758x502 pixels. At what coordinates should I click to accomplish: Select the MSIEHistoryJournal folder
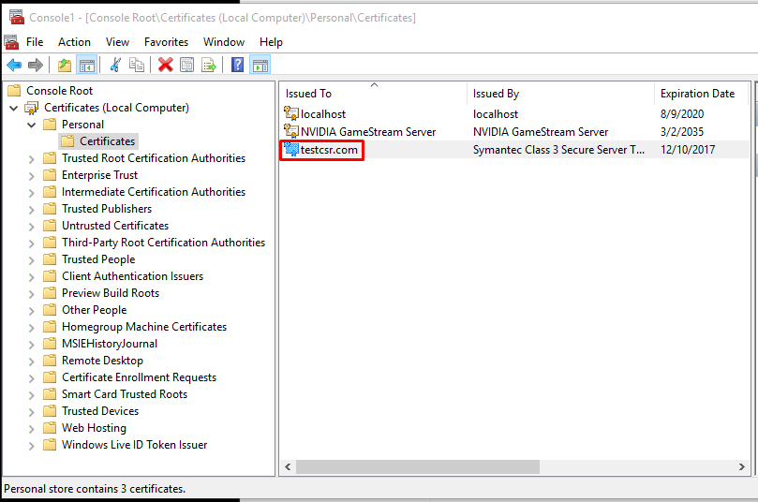[100, 344]
